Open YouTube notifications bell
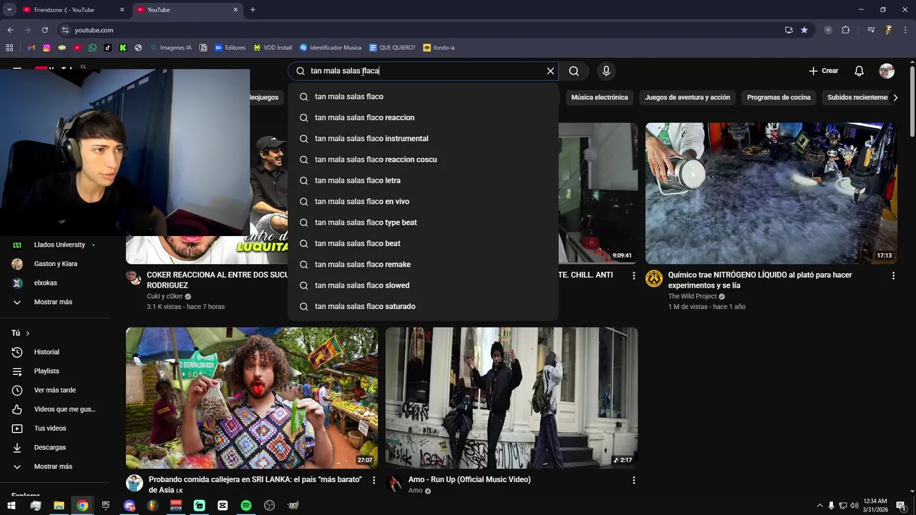 859,71
